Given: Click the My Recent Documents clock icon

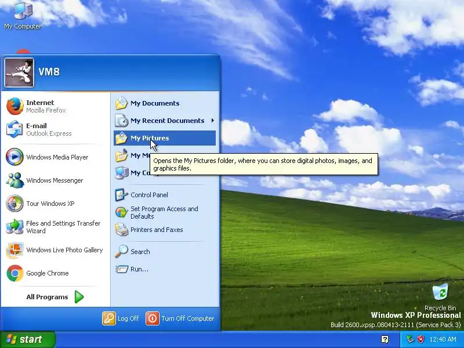Looking at the screenshot, I should (x=121, y=121).
